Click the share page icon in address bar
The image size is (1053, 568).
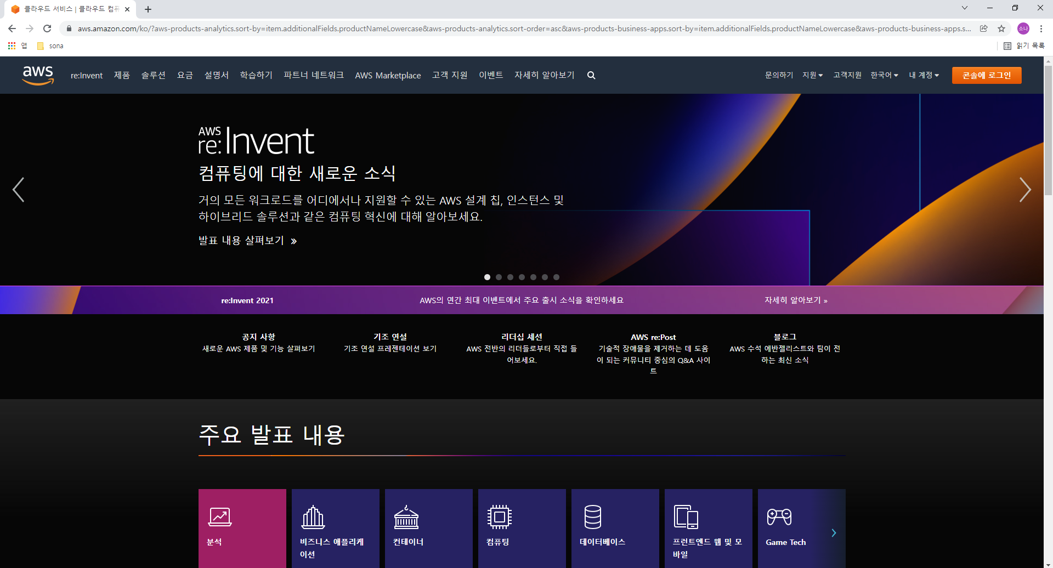[984, 29]
